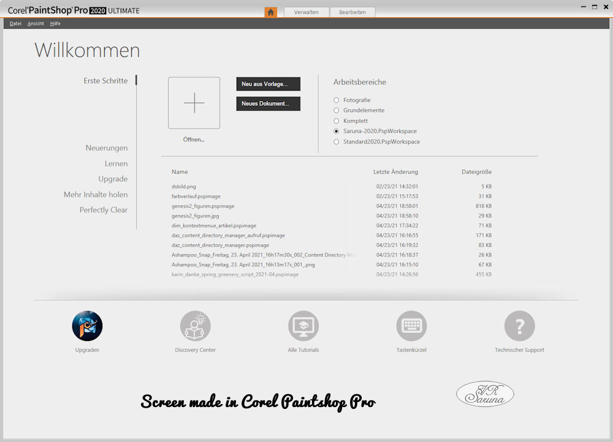Click Neues Dokument button
The width and height of the screenshot is (613, 442).
click(268, 103)
